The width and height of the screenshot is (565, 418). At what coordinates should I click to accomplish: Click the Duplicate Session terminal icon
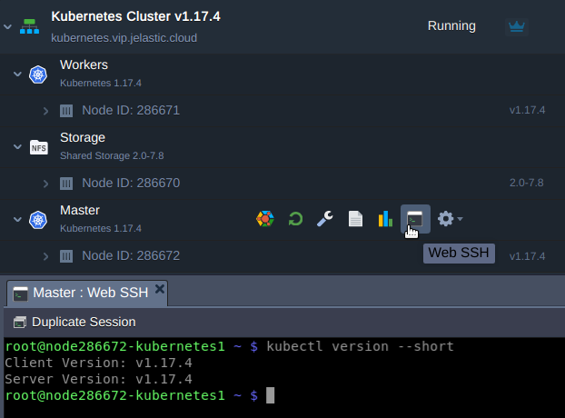(20, 323)
